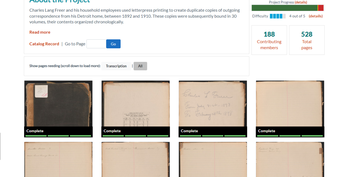Open the black book cover thumbnail
Screen dimensions: 355x177
pos(58,104)
